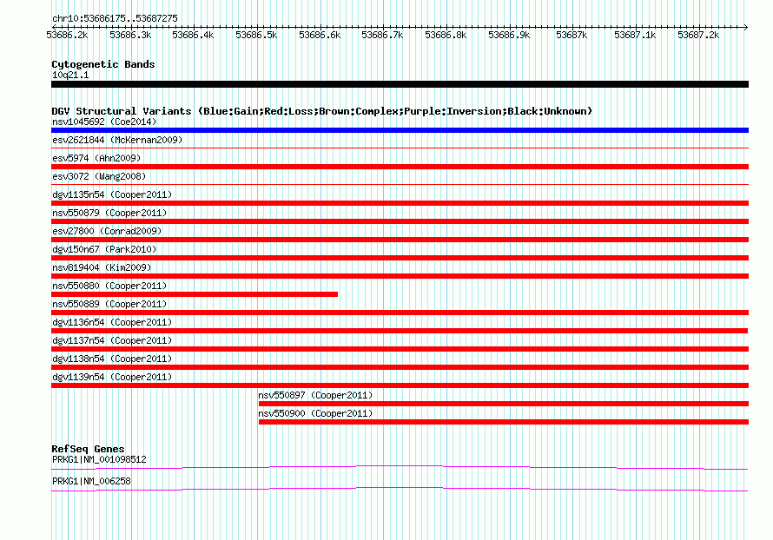
Task: Select the magenta line of PRKG1|NM_001098512
Action: [x=400, y=467]
